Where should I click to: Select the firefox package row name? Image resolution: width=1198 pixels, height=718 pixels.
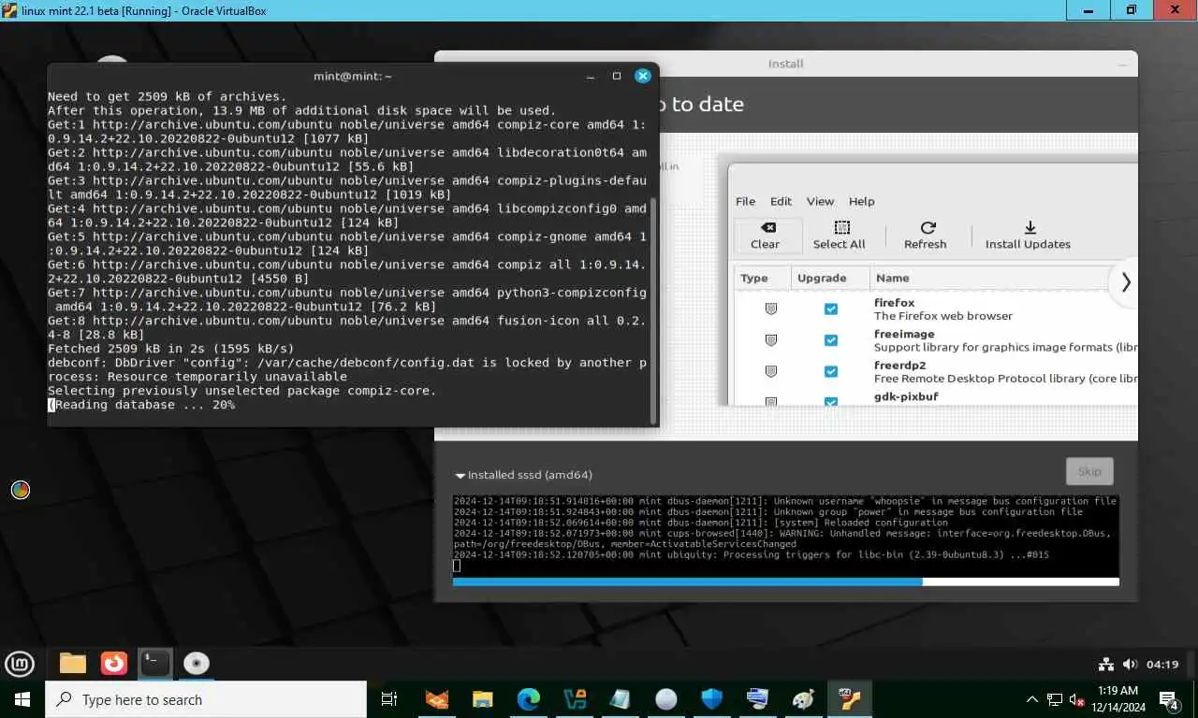tap(894, 303)
